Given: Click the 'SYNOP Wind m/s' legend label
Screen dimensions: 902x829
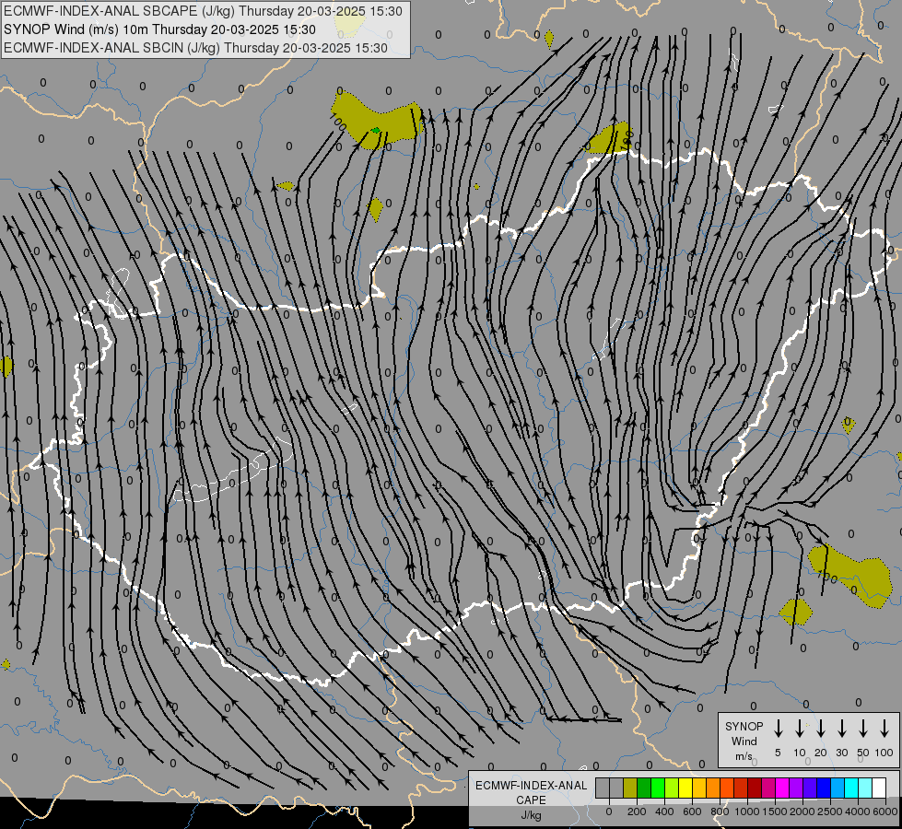Looking at the screenshot, I should (x=744, y=741).
